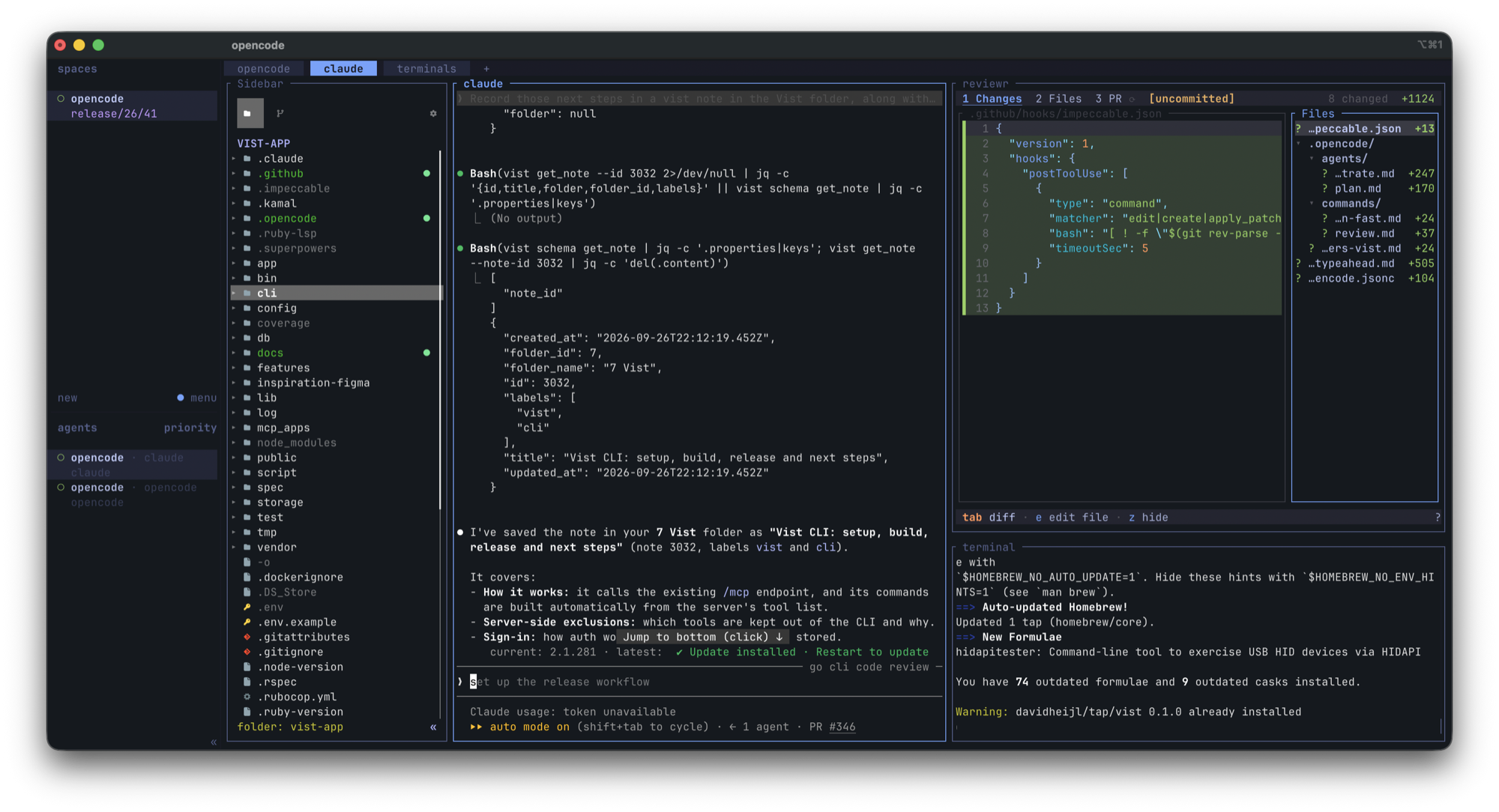Image resolution: width=1499 pixels, height=812 pixels.
Task: Expand the db folder arrow
Action: [x=234, y=338]
